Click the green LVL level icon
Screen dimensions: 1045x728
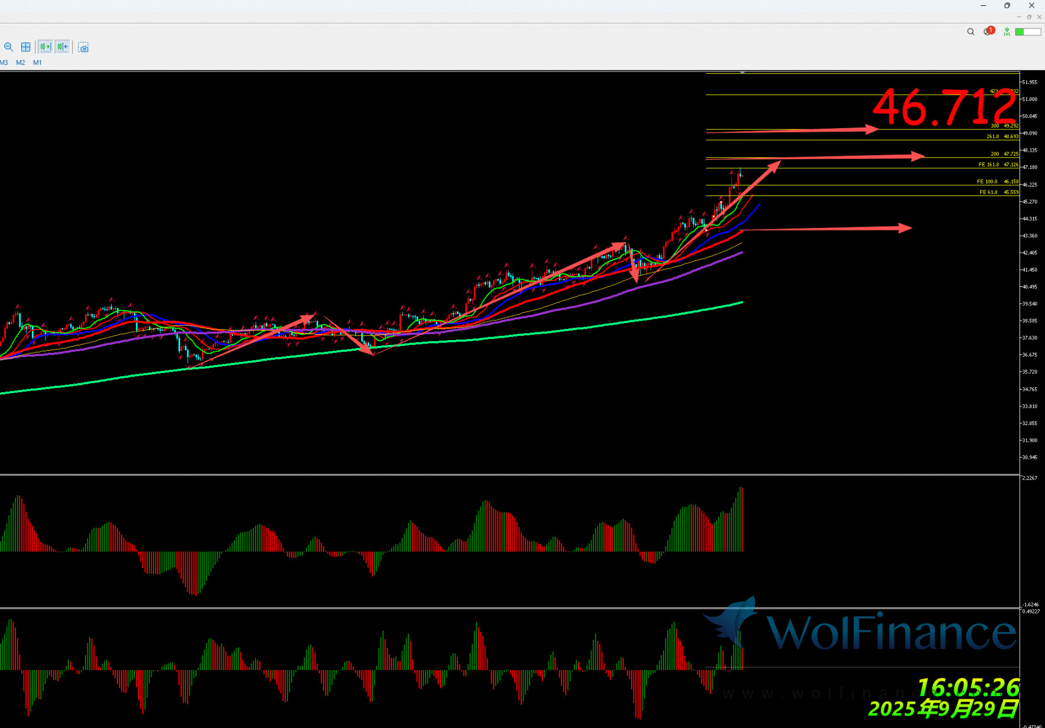[x=1007, y=32]
